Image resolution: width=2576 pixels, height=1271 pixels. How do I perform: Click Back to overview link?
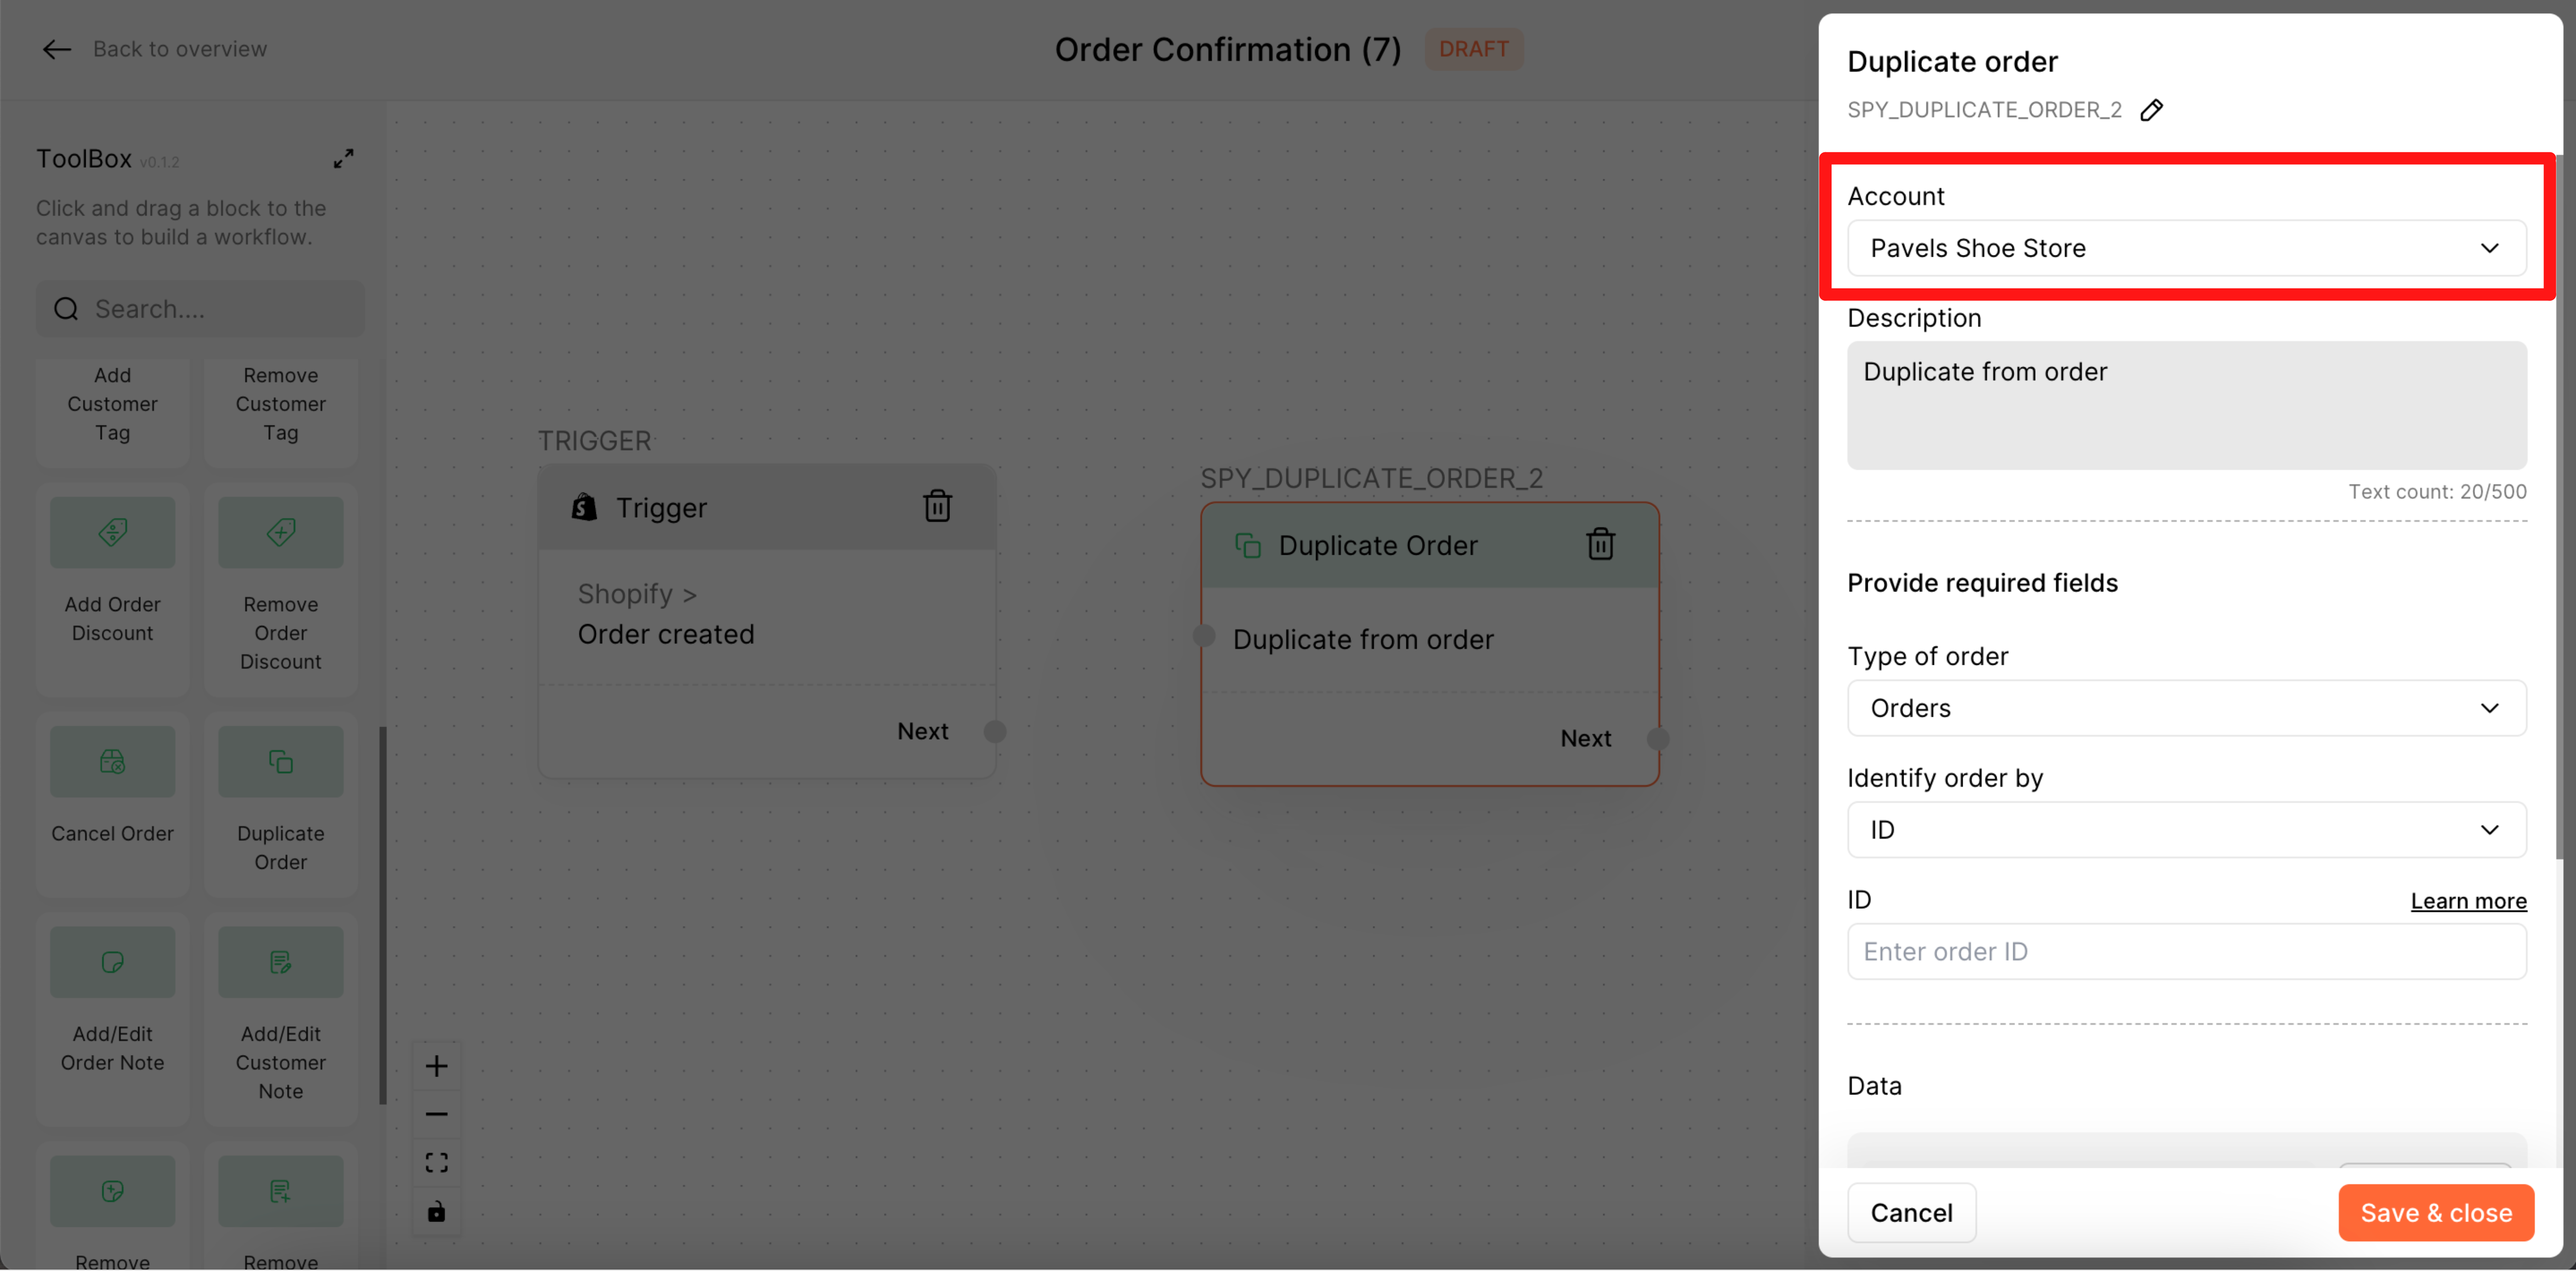click(x=180, y=49)
